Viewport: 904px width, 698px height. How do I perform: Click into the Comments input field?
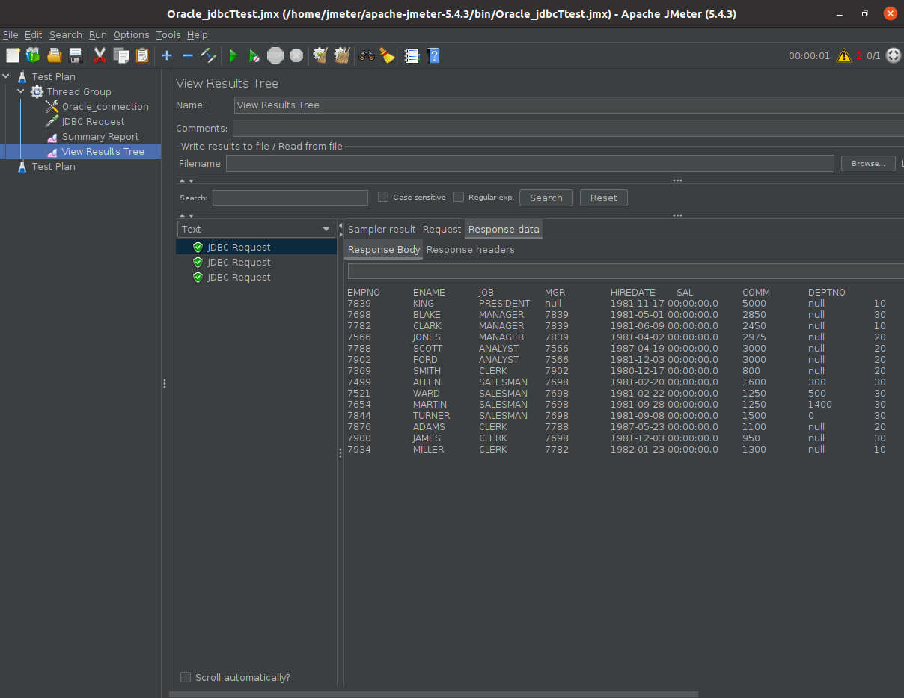point(568,128)
